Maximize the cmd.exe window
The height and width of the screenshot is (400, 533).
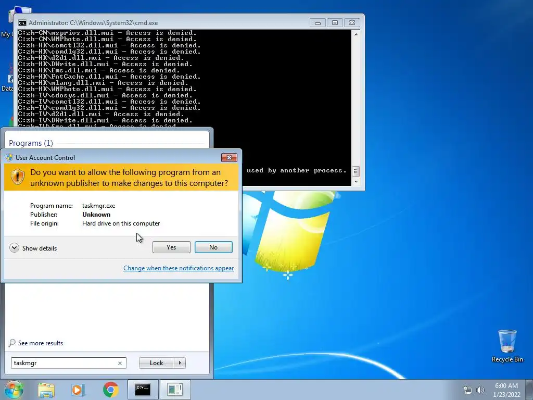[x=335, y=23]
